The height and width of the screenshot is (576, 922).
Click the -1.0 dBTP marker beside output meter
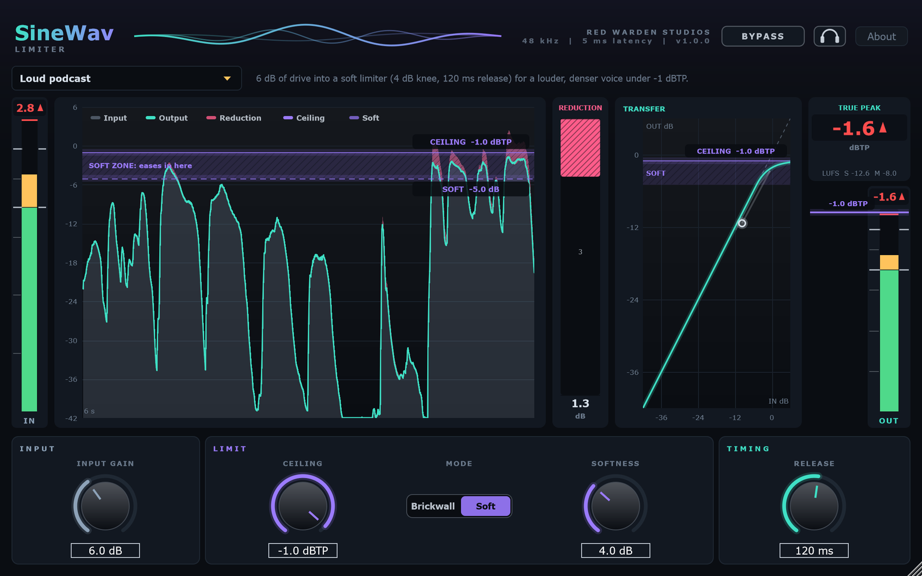coord(848,203)
